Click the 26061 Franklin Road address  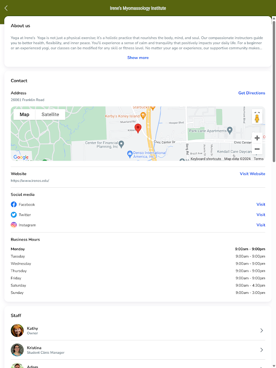pos(28,100)
